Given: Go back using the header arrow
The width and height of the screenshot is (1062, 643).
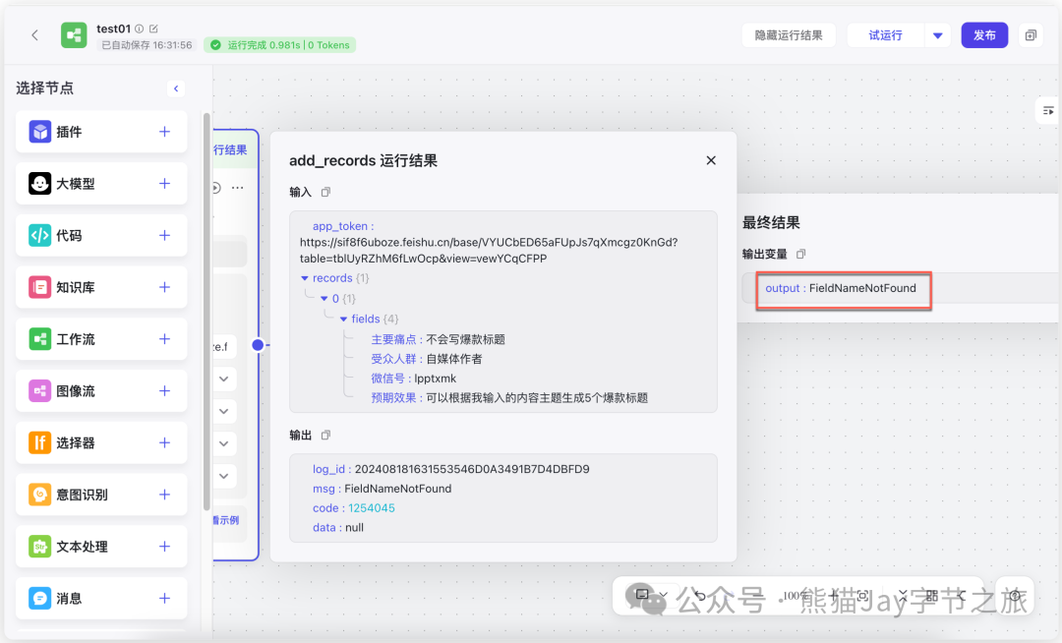Looking at the screenshot, I should pyautogui.click(x=34, y=35).
